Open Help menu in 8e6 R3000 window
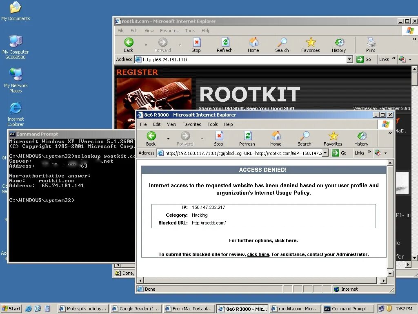This screenshot has height=314, width=418. click(x=229, y=124)
